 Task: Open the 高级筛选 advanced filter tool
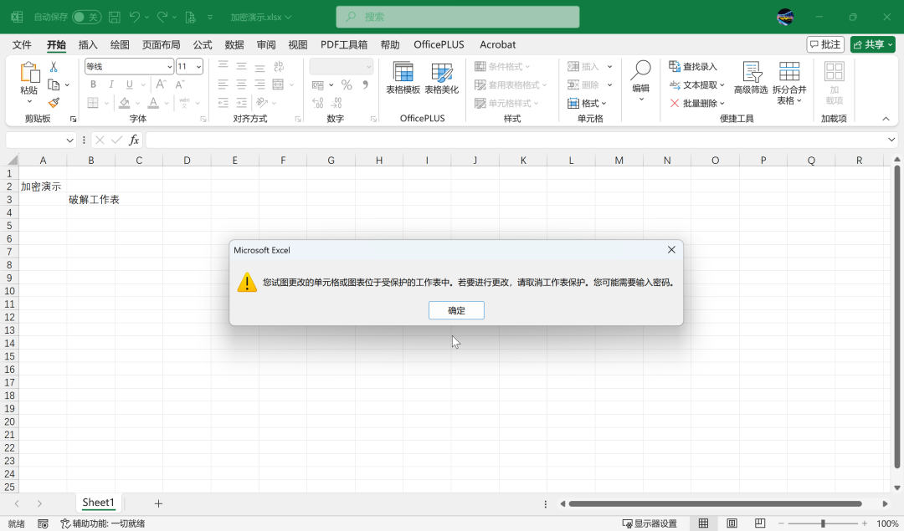coord(751,79)
